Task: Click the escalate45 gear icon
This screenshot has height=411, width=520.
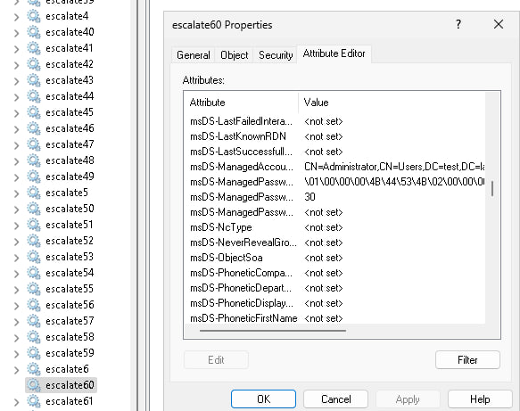Action: pyautogui.click(x=34, y=112)
